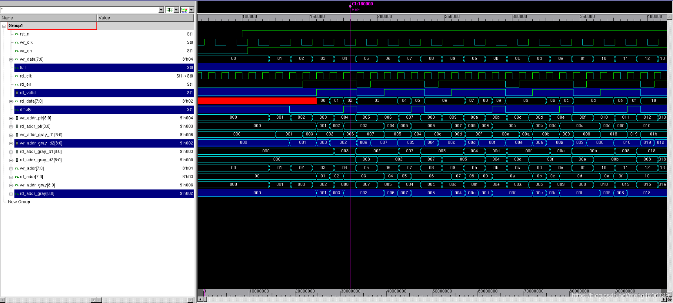
Task: Click the C1:180000 cursor marker
Action: (362, 4)
